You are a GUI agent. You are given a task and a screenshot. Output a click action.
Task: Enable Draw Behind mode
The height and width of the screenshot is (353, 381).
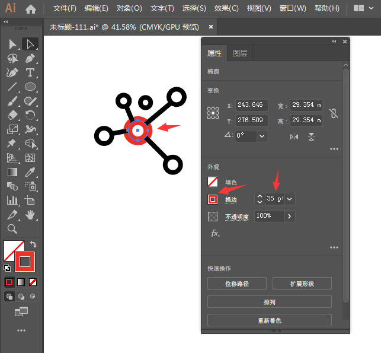coord(21,296)
